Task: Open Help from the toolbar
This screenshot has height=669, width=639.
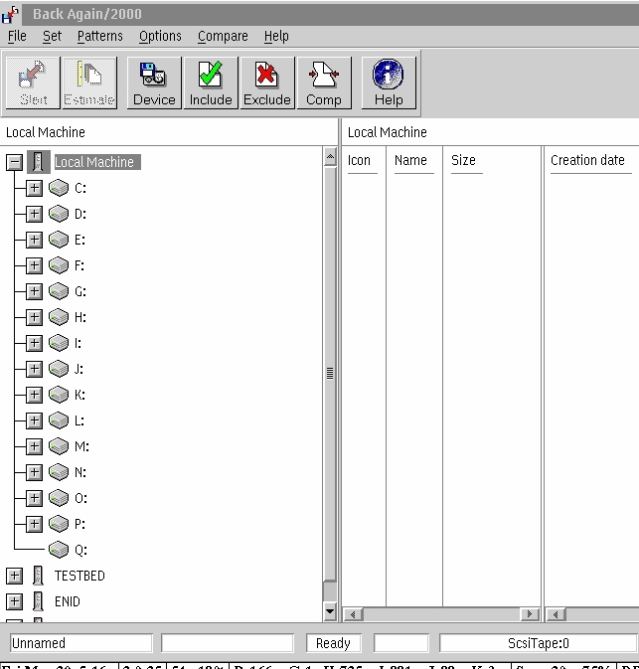Action: (389, 83)
